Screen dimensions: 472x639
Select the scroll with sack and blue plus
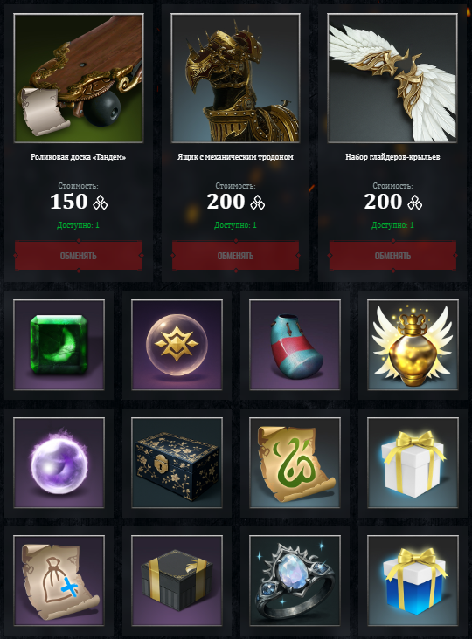(59, 581)
